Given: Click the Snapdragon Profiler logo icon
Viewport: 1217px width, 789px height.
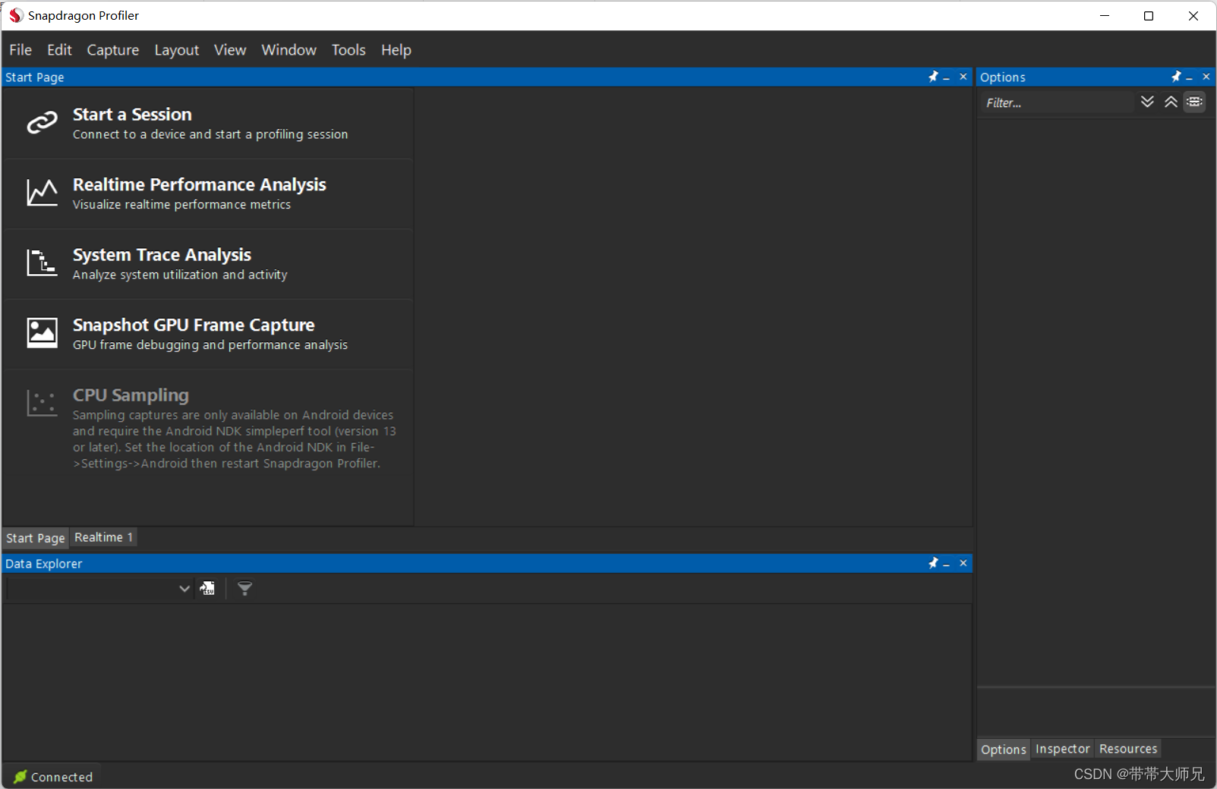Looking at the screenshot, I should [x=16, y=15].
